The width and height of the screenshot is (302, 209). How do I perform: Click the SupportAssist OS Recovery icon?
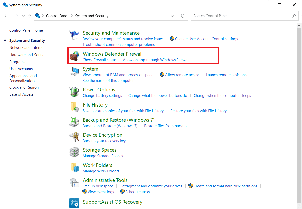[74, 202]
